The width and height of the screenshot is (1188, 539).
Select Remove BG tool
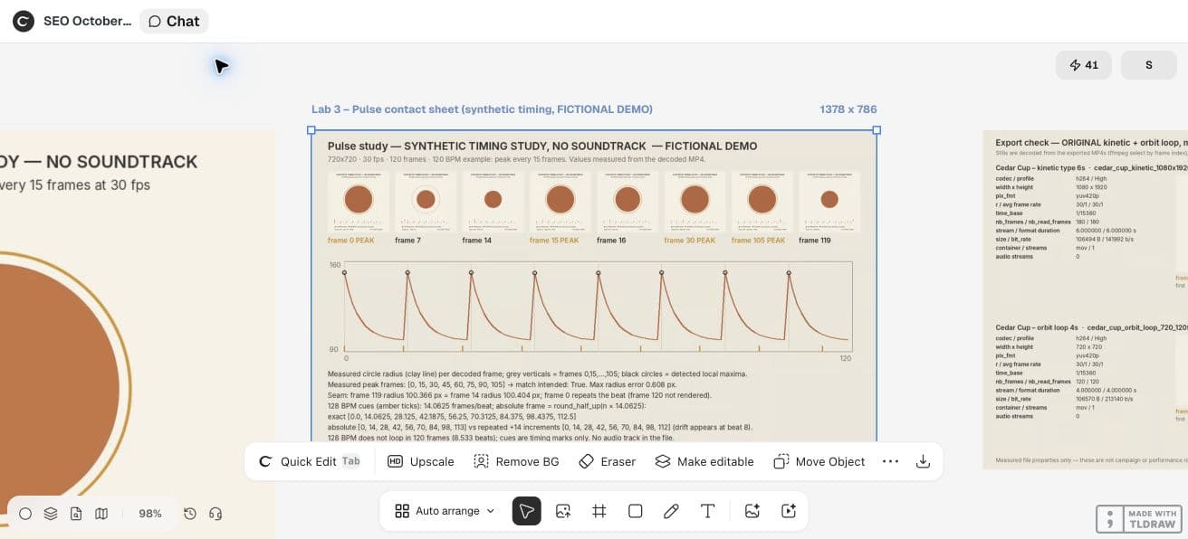tap(516, 461)
